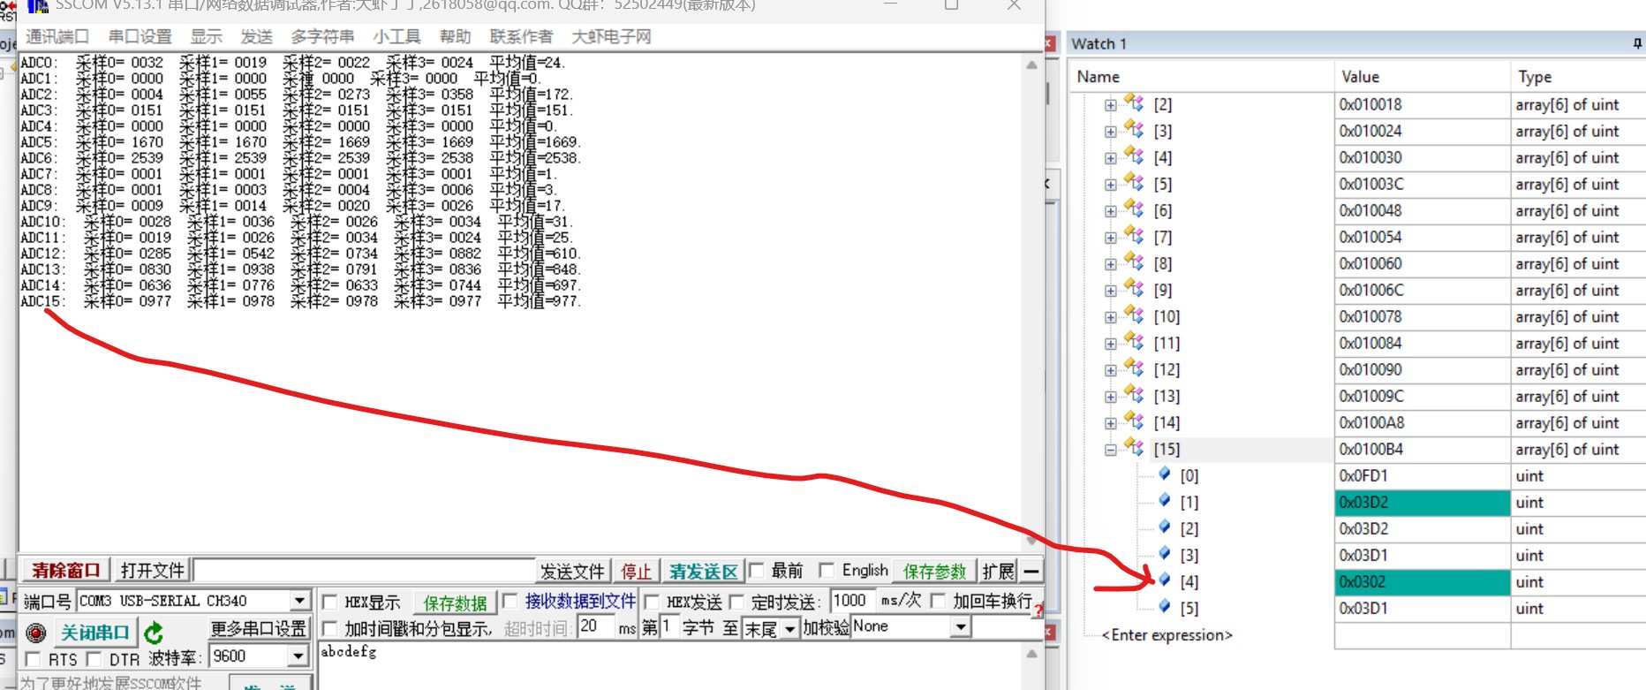Enable 接收数据到文件 checkbox
Screen dimensions: 1646x690
click(510, 602)
